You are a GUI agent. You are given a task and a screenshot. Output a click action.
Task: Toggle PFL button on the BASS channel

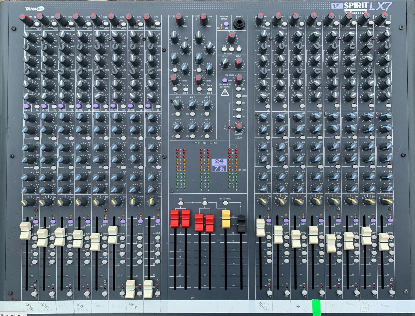click(52, 294)
